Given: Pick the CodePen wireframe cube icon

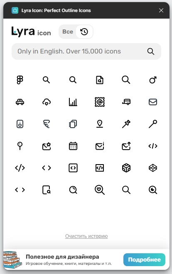Looking at the screenshot, I should point(153,168).
